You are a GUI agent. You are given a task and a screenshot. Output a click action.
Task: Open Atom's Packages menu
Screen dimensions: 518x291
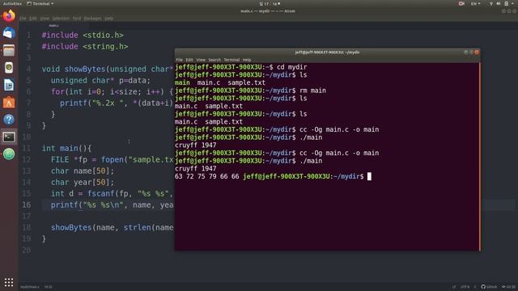[x=93, y=19]
